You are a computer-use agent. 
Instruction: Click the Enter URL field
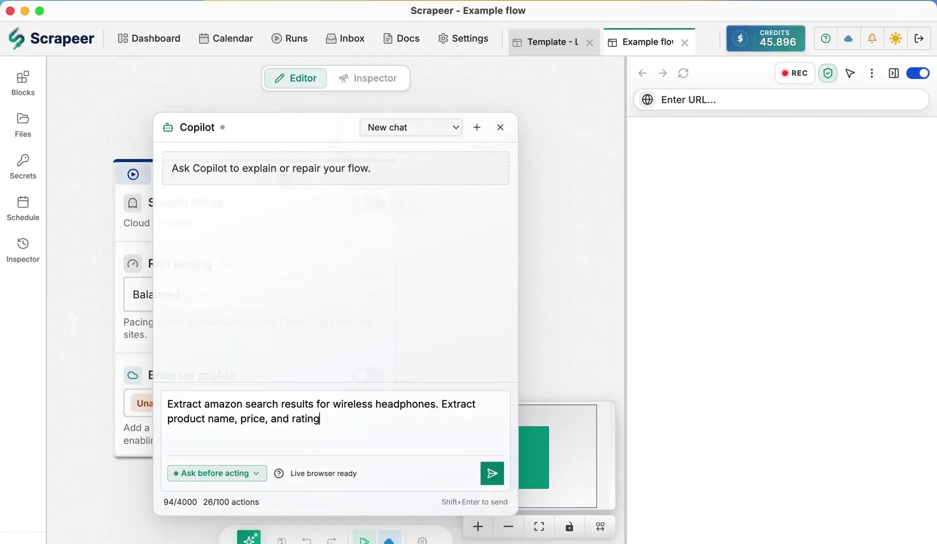point(781,99)
